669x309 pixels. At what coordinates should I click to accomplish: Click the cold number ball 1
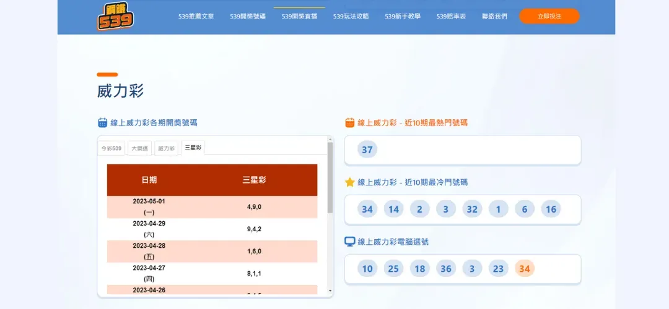[x=498, y=209]
